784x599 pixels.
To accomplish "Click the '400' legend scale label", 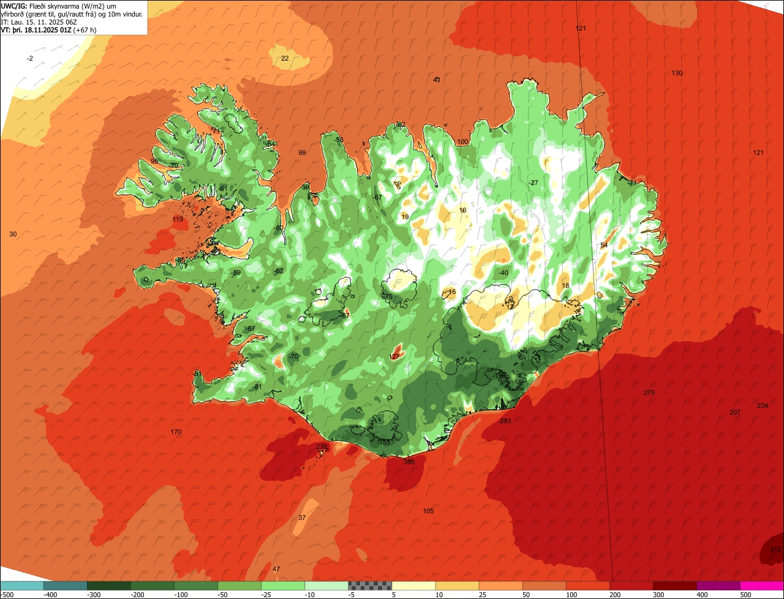I will (703, 595).
